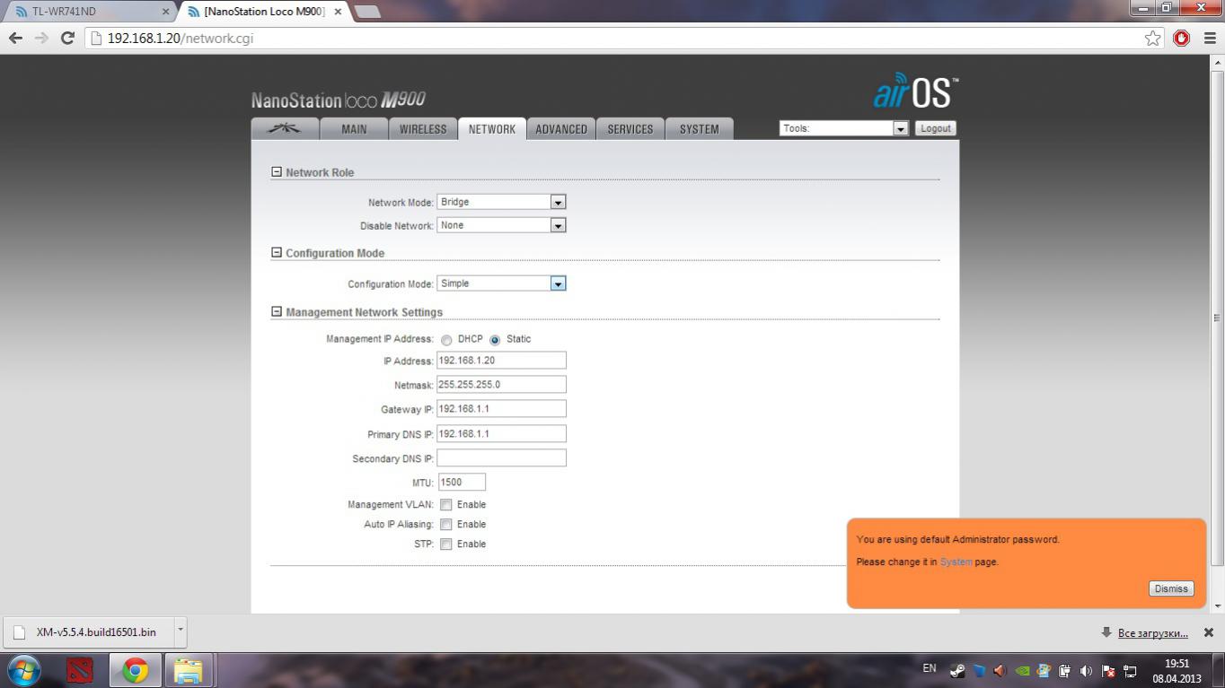The height and width of the screenshot is (688, 1225).
Task: Click the Secondary DNS IP field
Action: [501, 457]
